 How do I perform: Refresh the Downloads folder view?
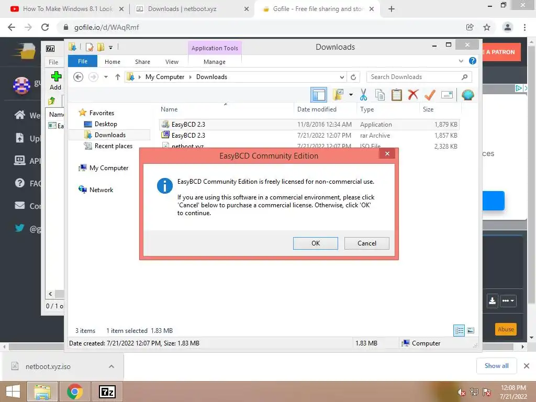point(353,77)
